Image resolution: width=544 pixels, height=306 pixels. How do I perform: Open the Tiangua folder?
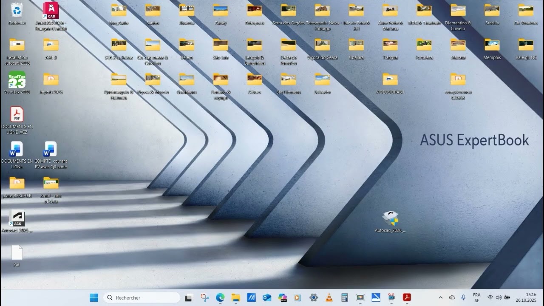[x=390, y=48]
